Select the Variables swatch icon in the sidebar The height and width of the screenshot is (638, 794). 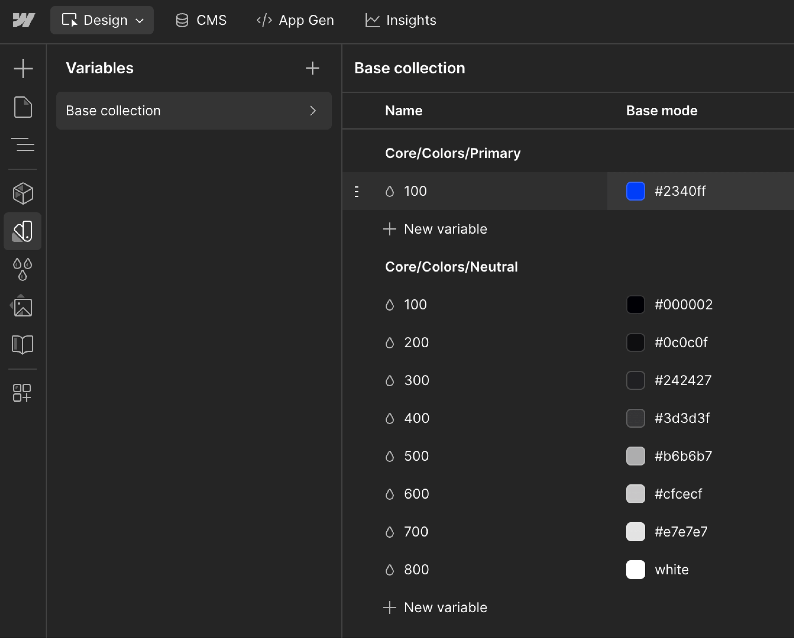[x=23, y=231]
